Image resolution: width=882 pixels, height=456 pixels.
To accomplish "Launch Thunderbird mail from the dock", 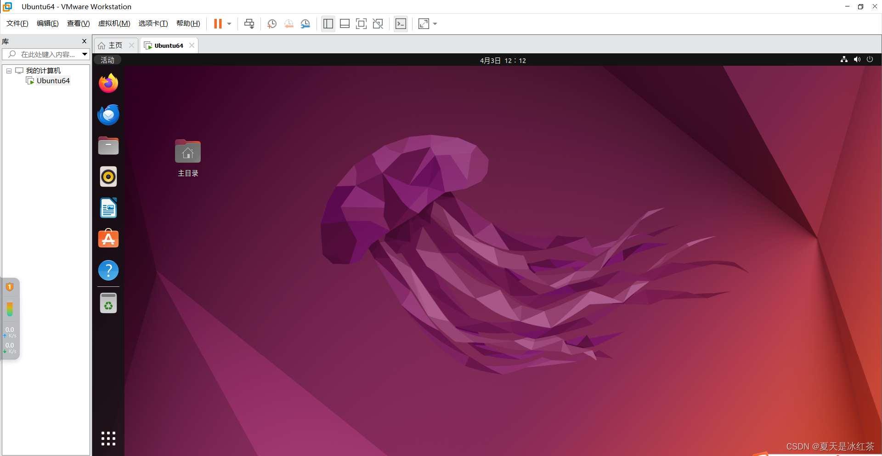I will click(108, 114).
